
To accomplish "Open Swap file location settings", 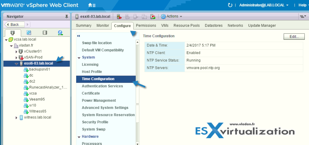I will click(97, 43).
